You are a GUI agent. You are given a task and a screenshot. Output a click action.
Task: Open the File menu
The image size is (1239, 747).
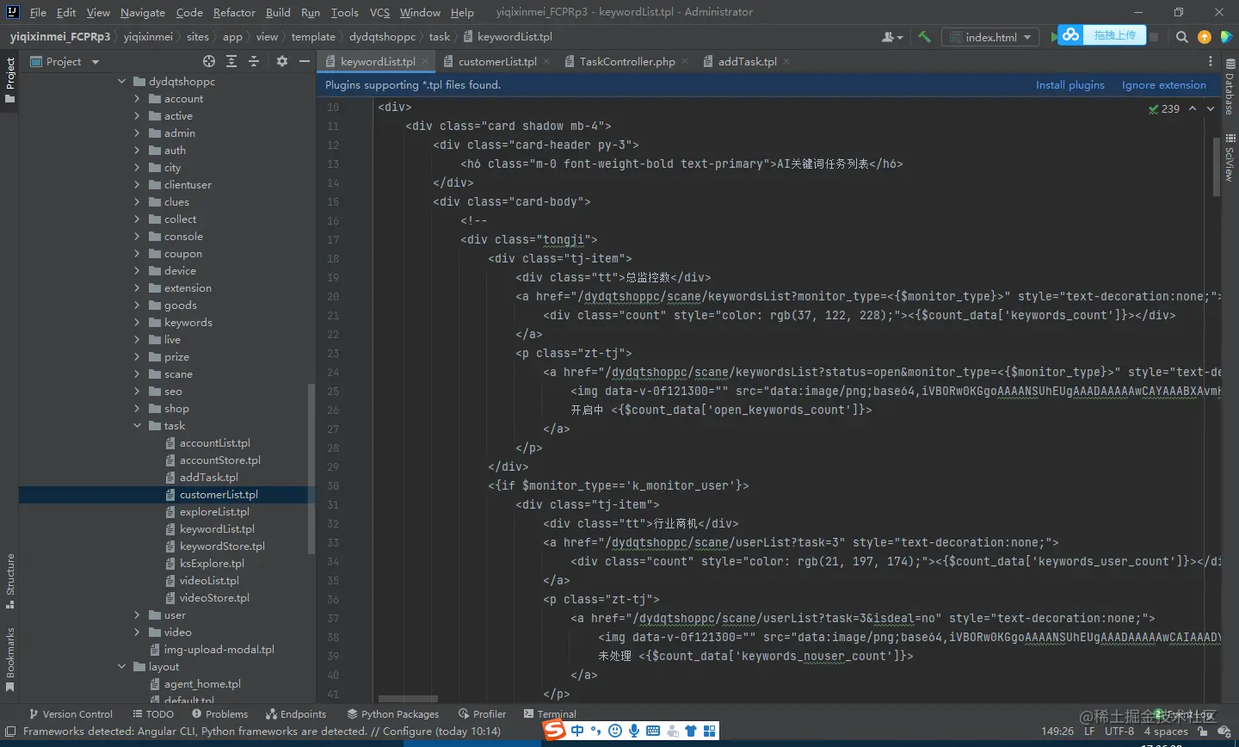tap(38, 12)
